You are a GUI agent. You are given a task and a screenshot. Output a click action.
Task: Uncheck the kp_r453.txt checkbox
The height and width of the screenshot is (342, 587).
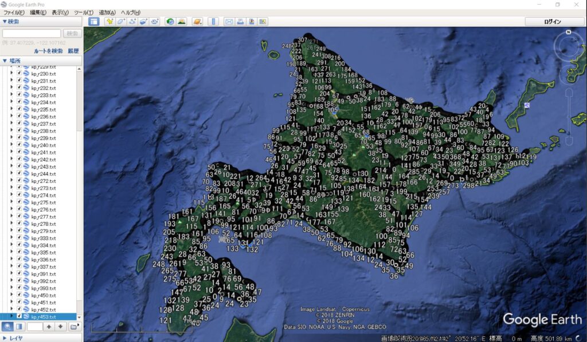[x=19, y=316]
